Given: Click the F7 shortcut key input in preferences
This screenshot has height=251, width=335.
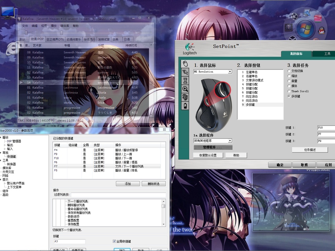Looking at the screenshot, I should point(69,241).
